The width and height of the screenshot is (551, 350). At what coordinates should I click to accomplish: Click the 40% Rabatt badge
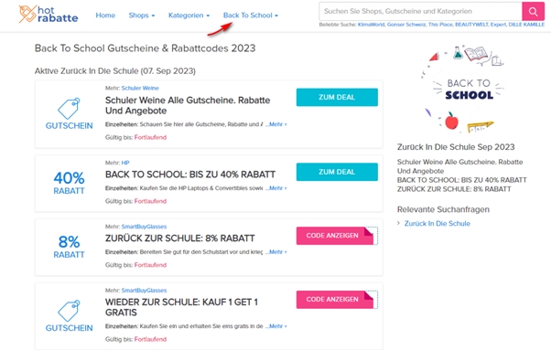pos(69,183)
